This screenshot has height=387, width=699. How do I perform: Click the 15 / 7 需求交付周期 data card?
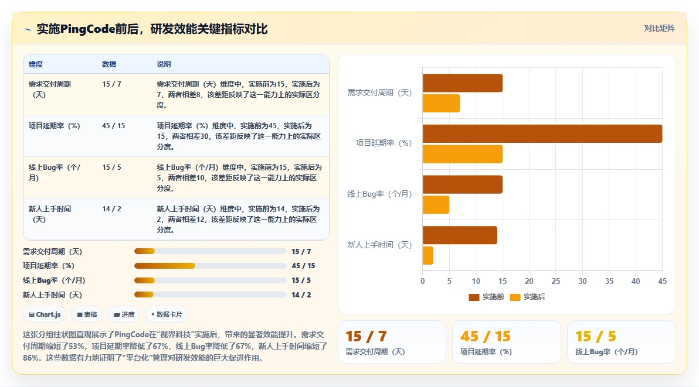point(392,342)
